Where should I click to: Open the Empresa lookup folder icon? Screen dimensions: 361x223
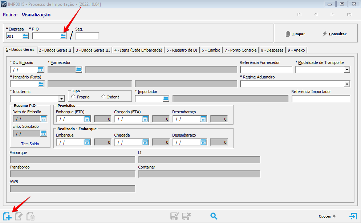(25, 36)
